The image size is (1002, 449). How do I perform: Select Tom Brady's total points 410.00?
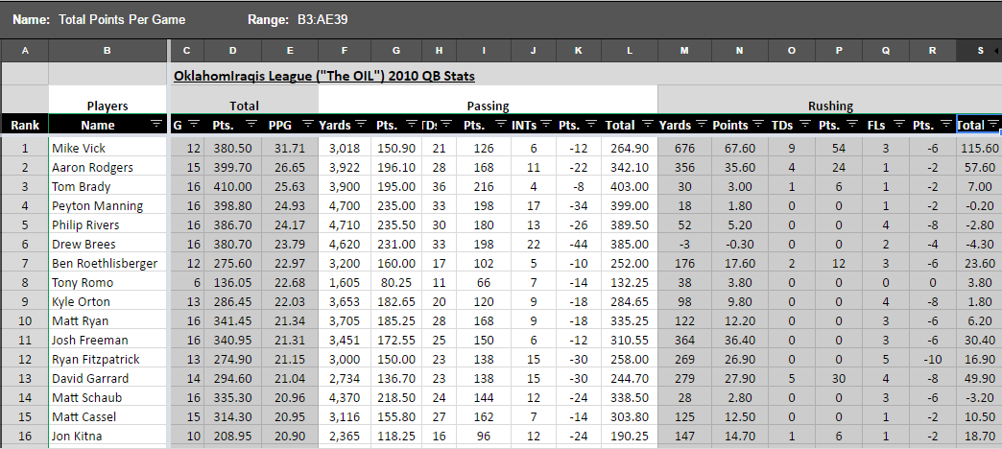pyautogui.click(x=232, y=186)
